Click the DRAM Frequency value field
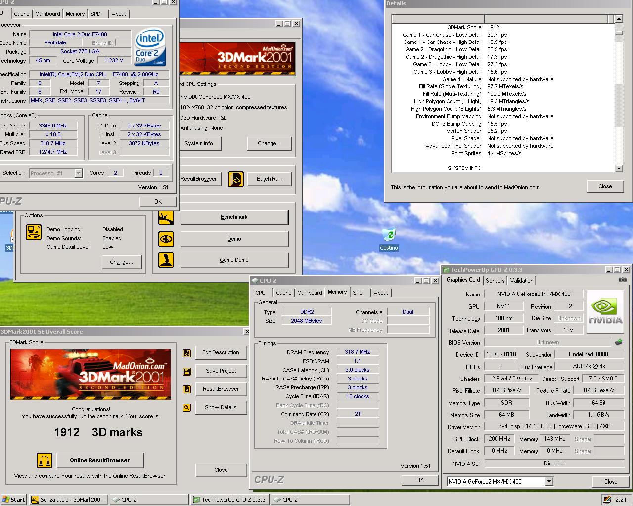 (358, 352)
